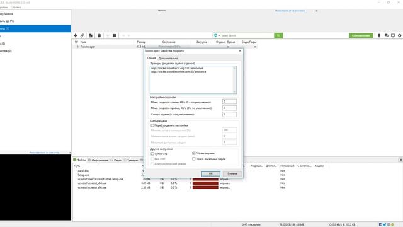403x227 pixels.
Task: Close the torrent properties dialog with X
Action: coord(240,51)
